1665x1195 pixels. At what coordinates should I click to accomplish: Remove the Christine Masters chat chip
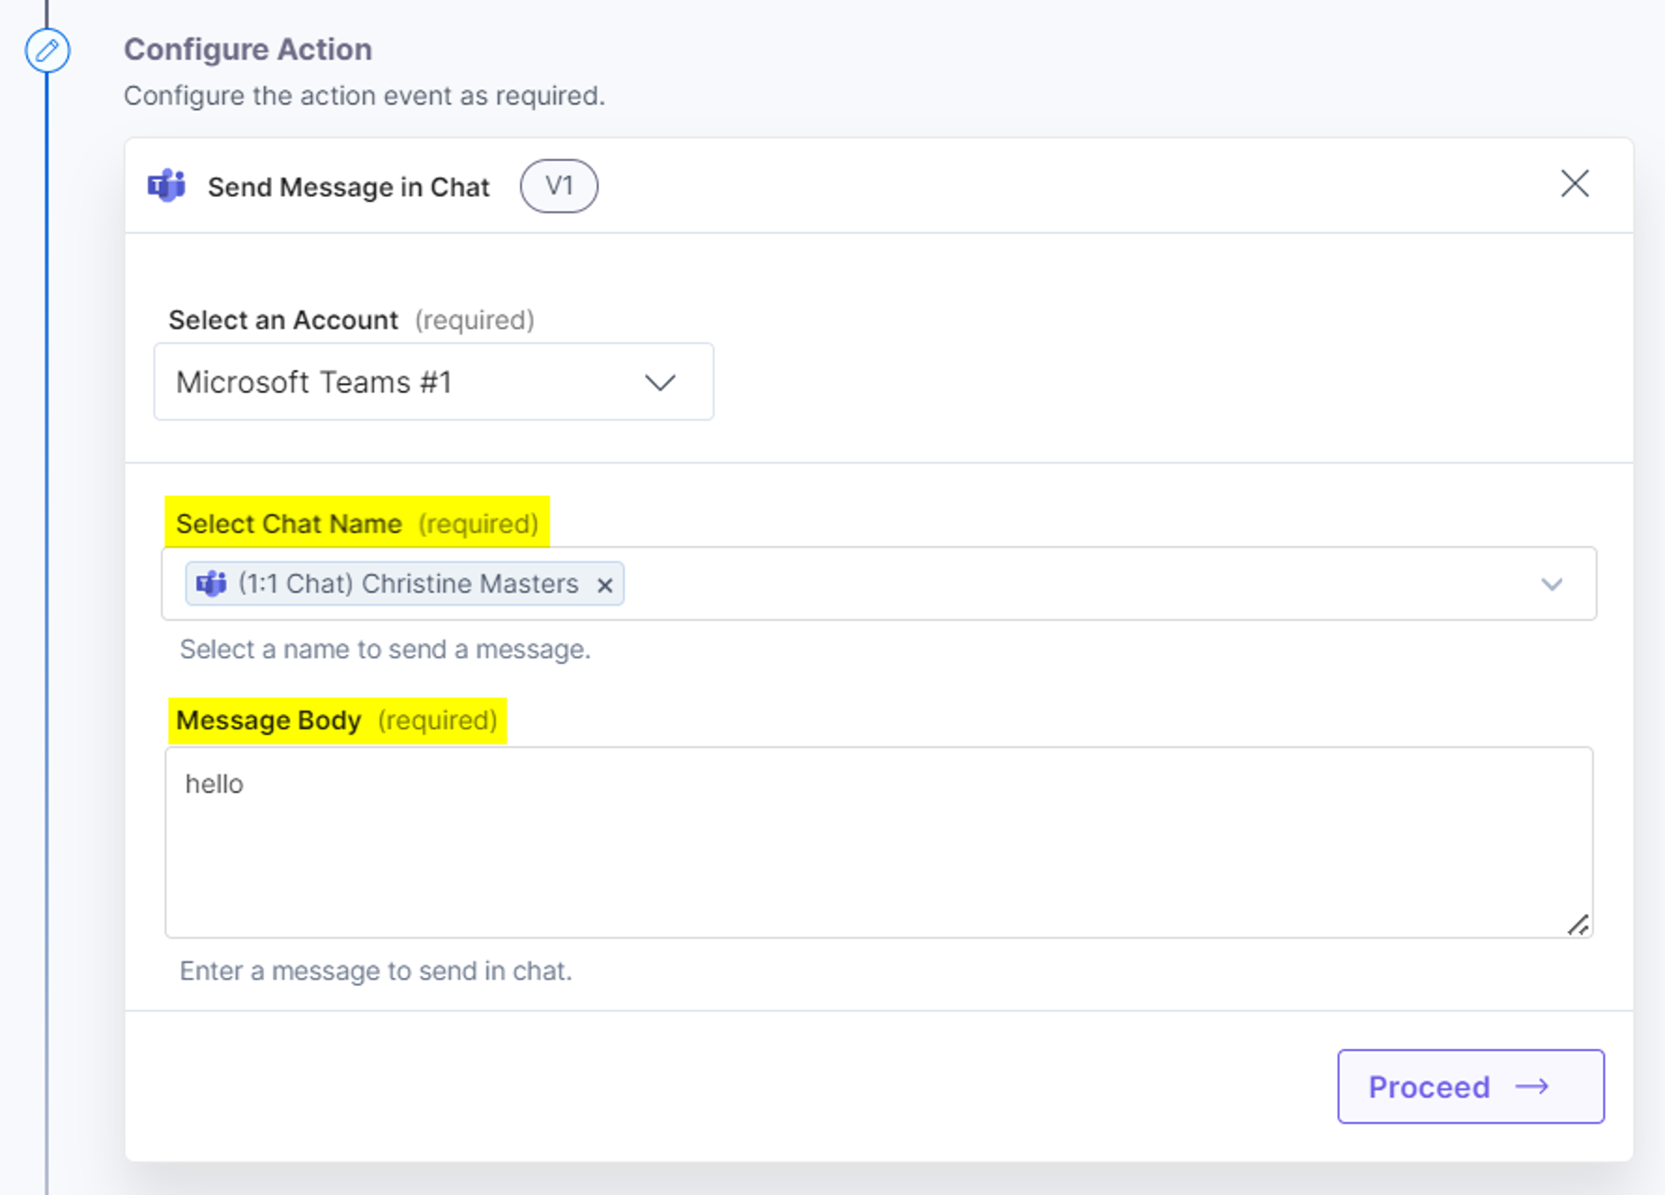tap(605, 585)
